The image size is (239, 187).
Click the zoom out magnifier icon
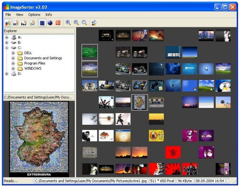tap(76, 23)
